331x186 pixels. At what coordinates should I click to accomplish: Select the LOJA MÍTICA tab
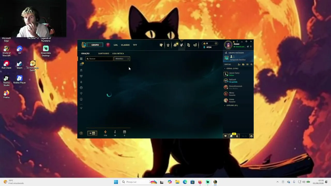pos(118,53)
